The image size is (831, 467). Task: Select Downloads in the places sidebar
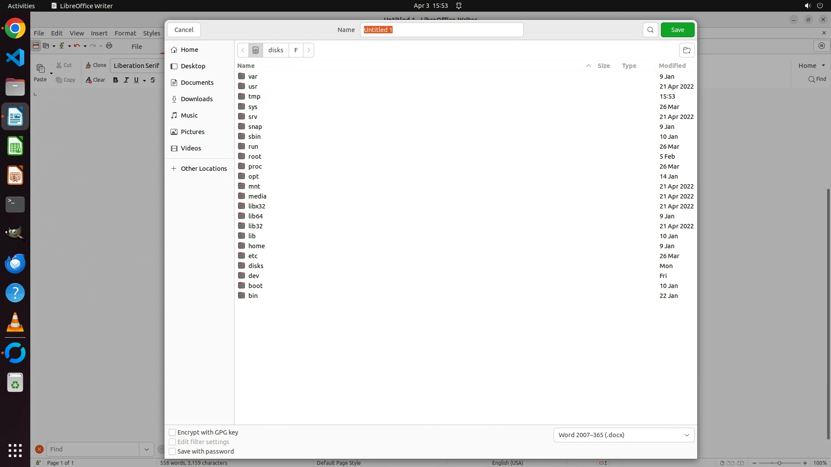pos(196,99)
